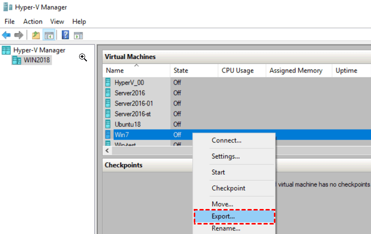Screen dimensions: 371x234
Task: Click the Forward arrow toolbar icon
Action: 19,35
